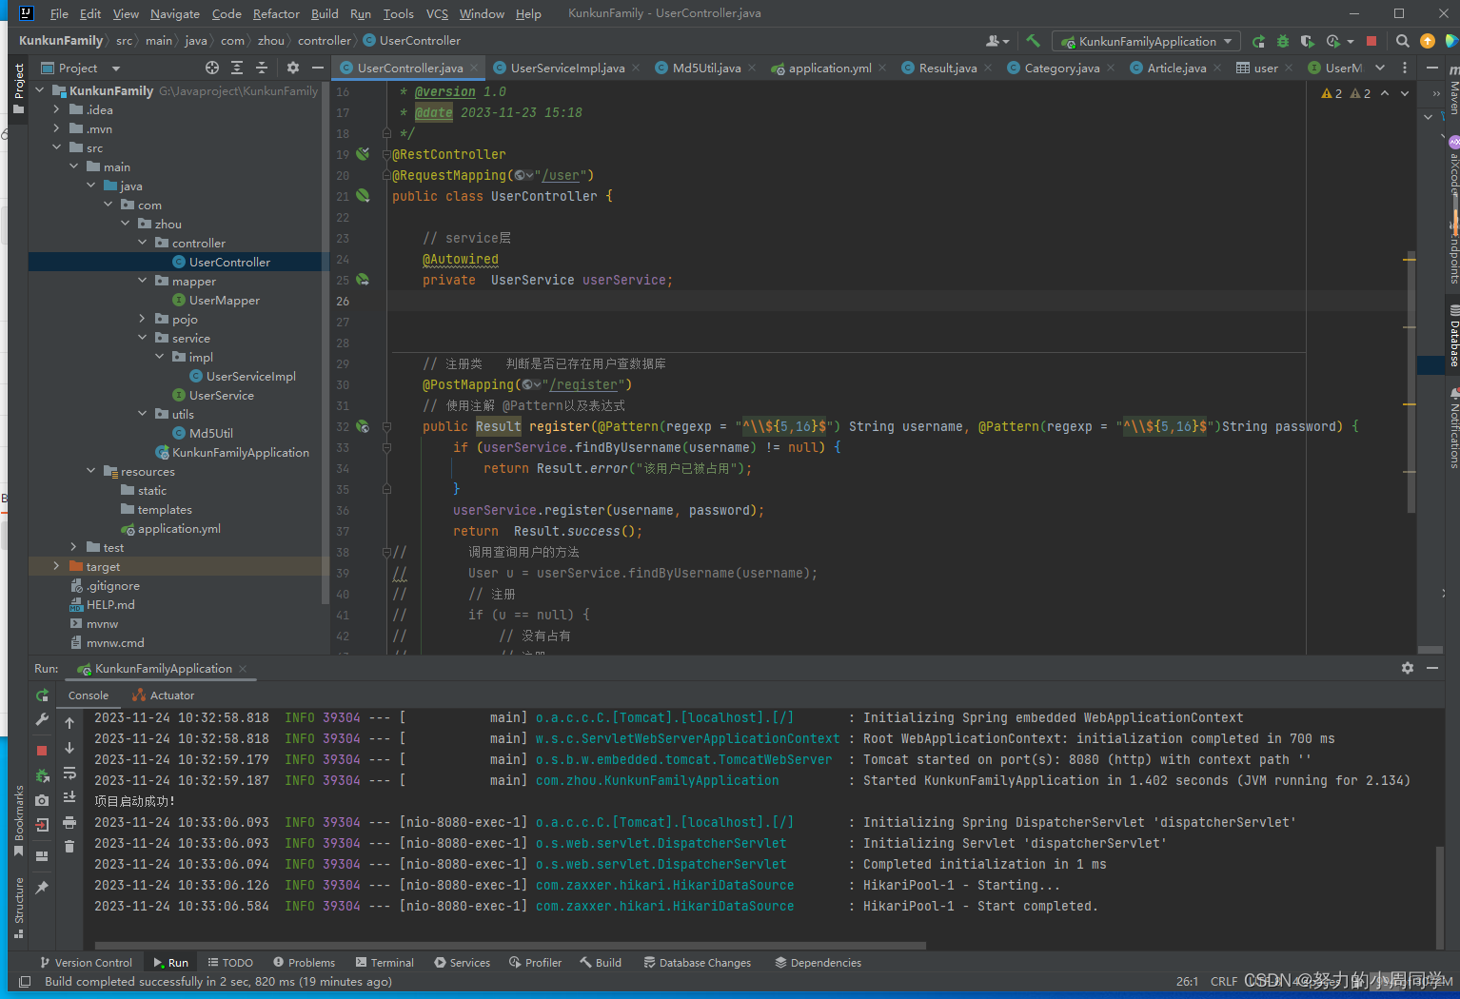Open the Problems tool window
Image resolution: width=1460 pixels, height=999 pixels.
tap(304, 963)
